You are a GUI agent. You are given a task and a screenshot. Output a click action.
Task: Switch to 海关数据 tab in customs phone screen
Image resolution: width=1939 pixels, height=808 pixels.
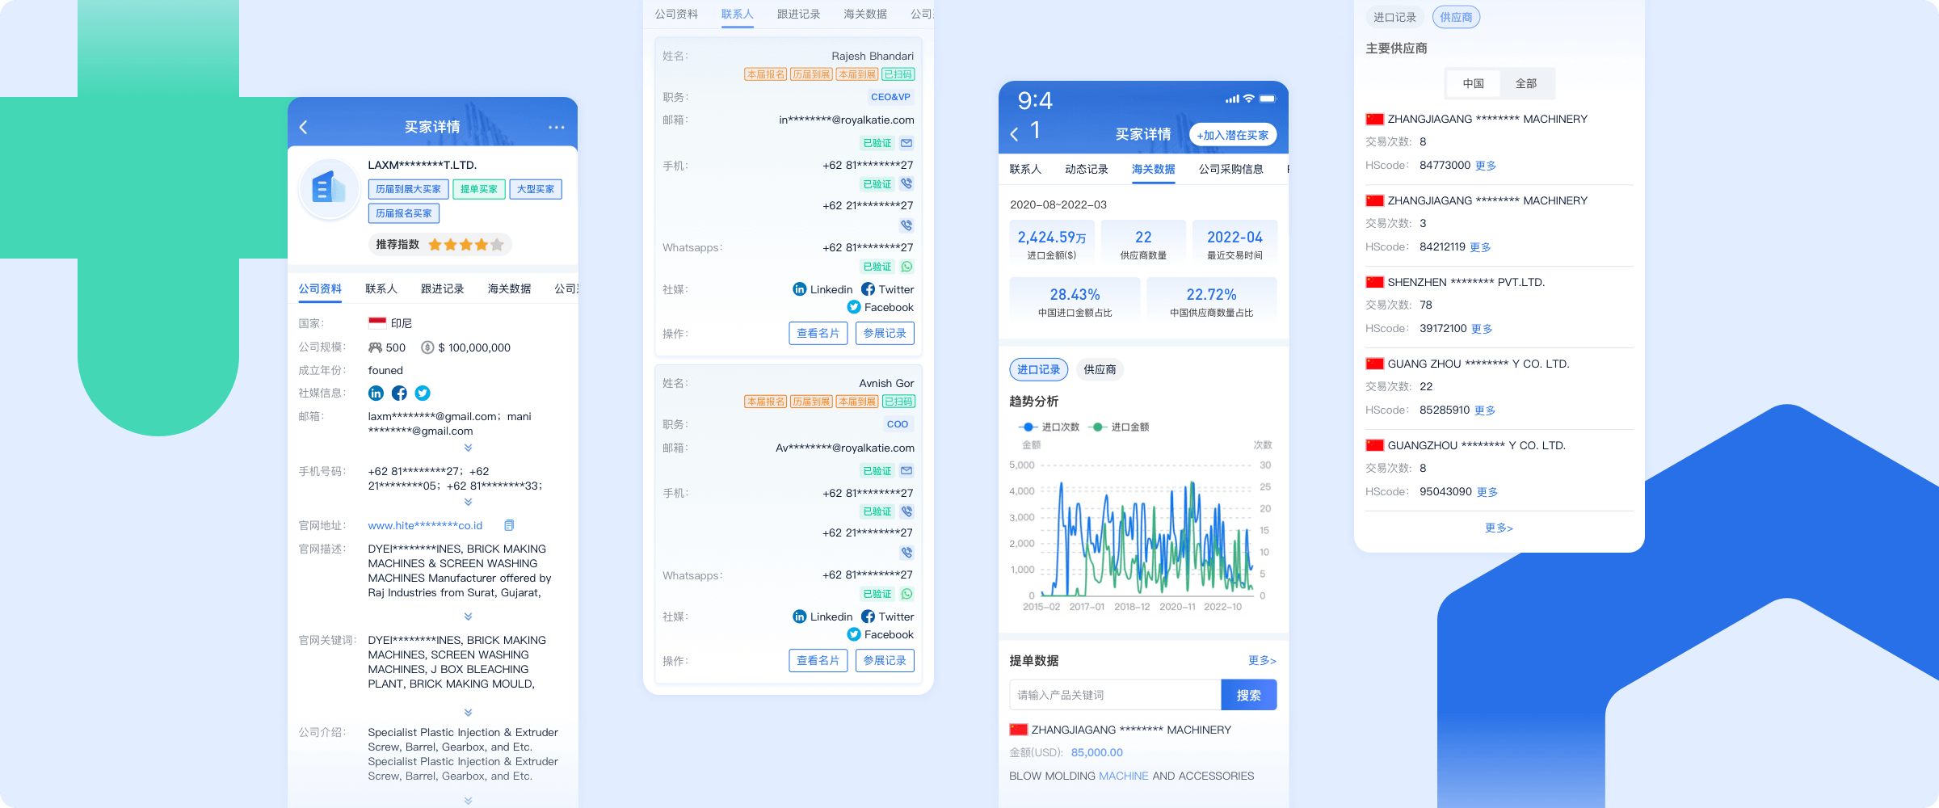(x=1153, y=169)
